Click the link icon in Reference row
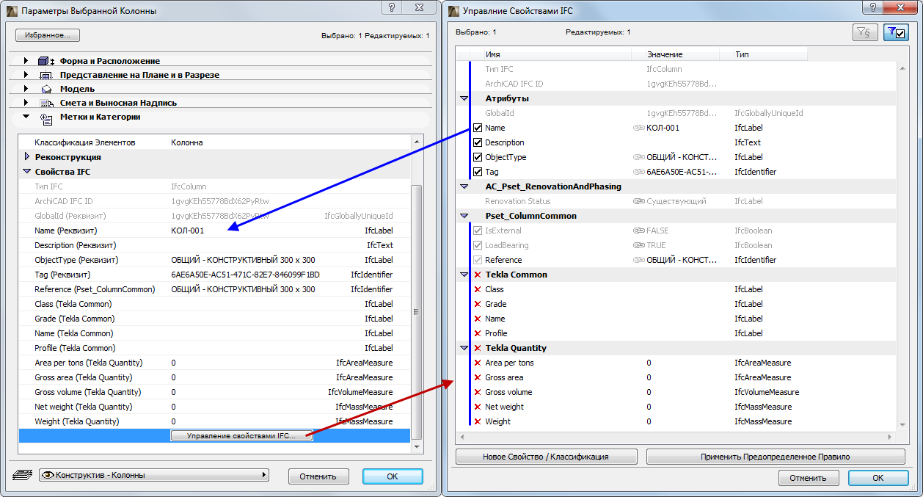The image size is (923, 497). (638, 260)
